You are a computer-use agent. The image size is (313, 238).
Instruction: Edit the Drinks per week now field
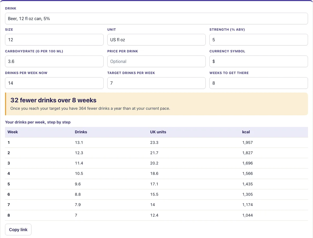pyautogui.click(x=54, y=83)
